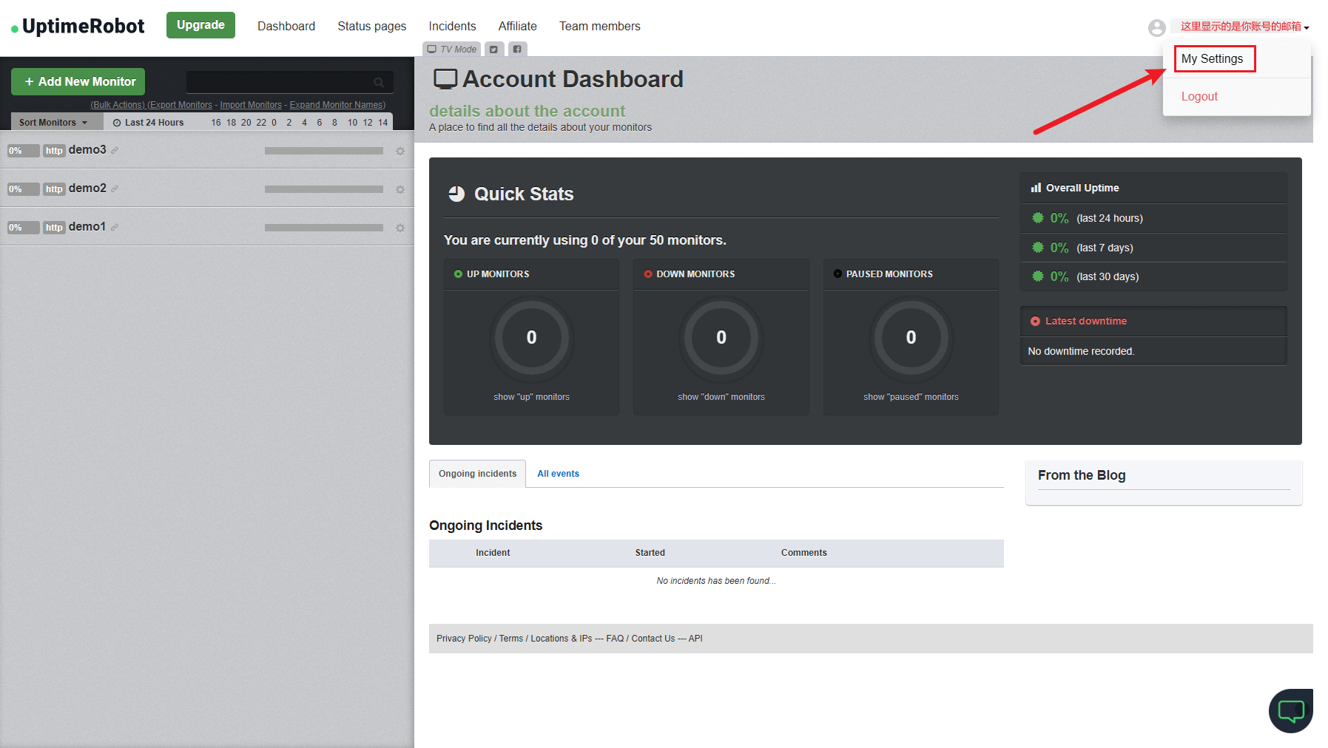Expand the Sort Monitors dropdown

(x=53, y=123)
